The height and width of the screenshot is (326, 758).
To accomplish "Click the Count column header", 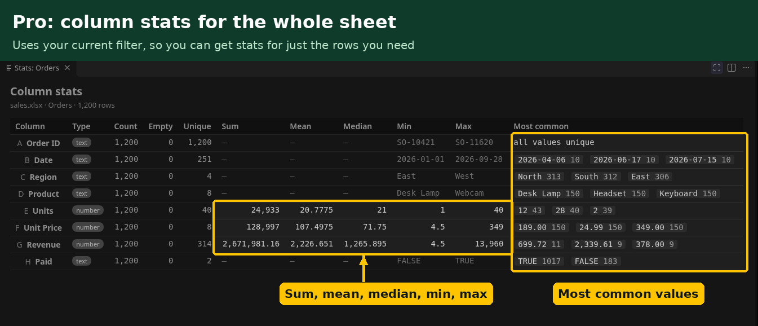I will coord(126,126).
